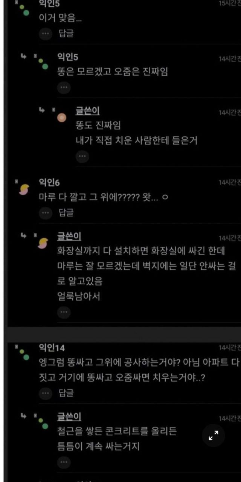Tap the orange avatar of 글쓴이 reply
The height and width of the screenshot is (482, 241).
click(x=61, y=118)
